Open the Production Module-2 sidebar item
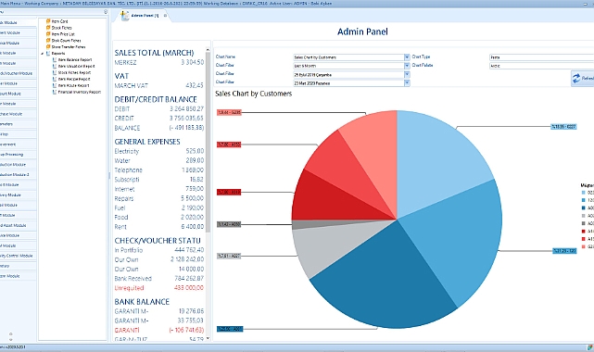Viewport: 594px width, 352px height. pos(18,174)
